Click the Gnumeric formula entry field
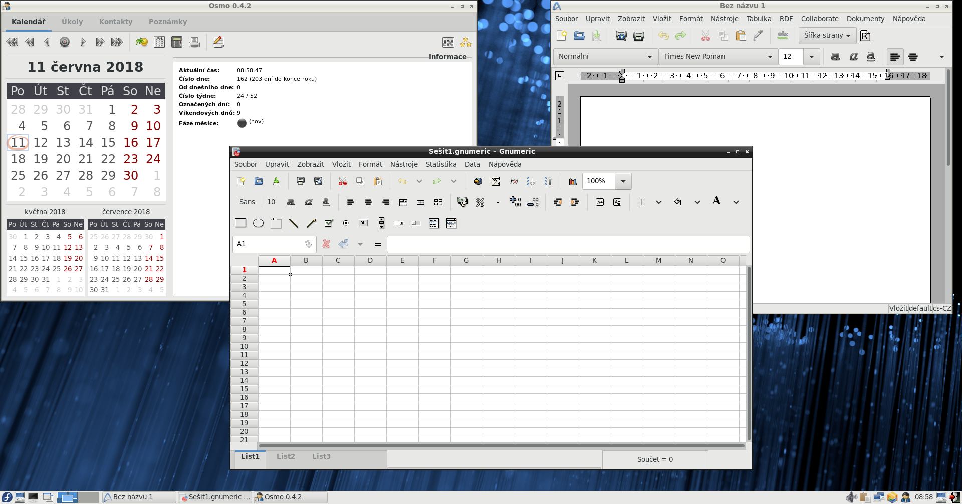 (568, 244)
